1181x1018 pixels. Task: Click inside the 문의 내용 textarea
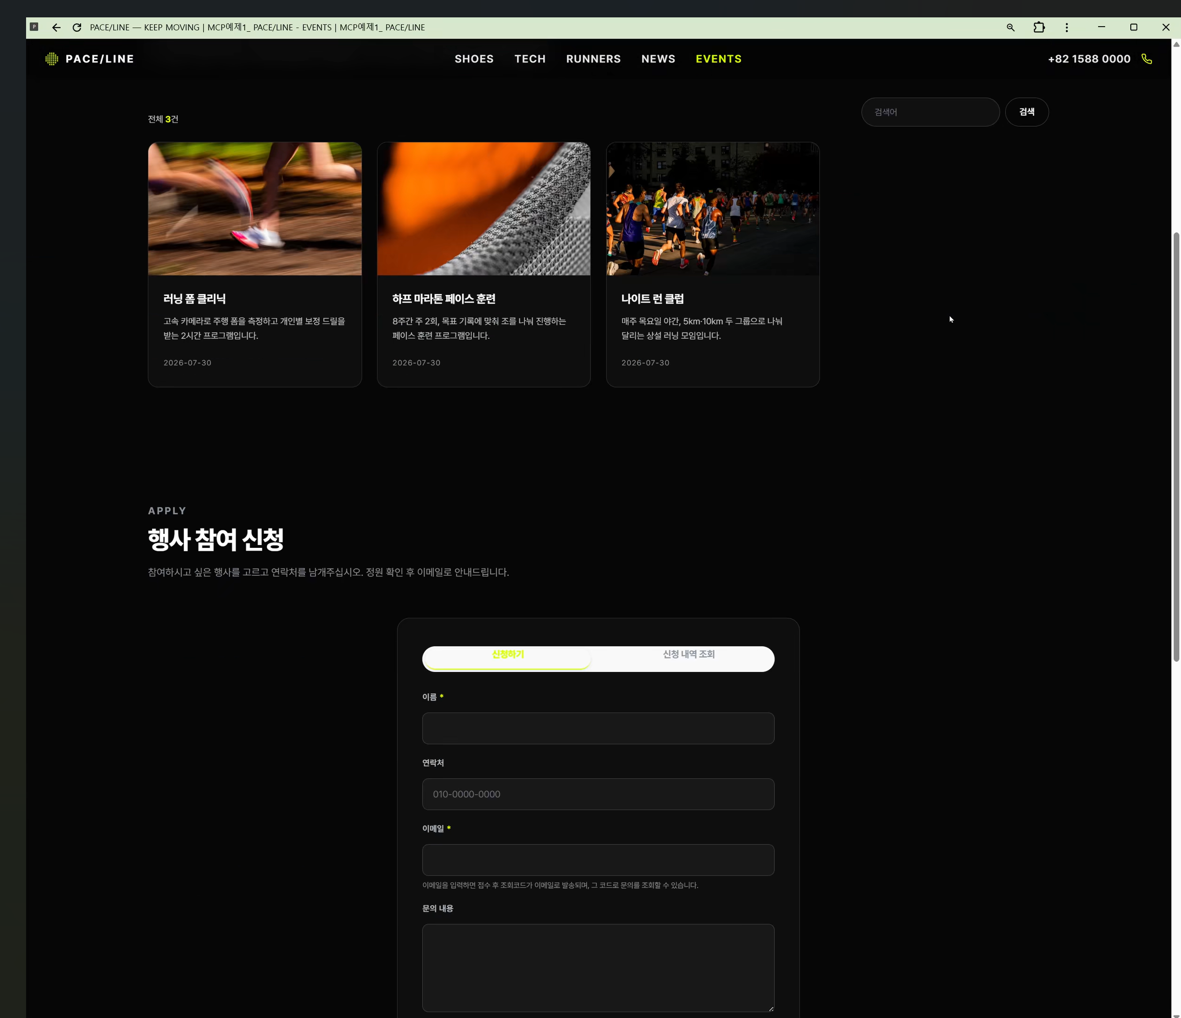click(598, 968)
